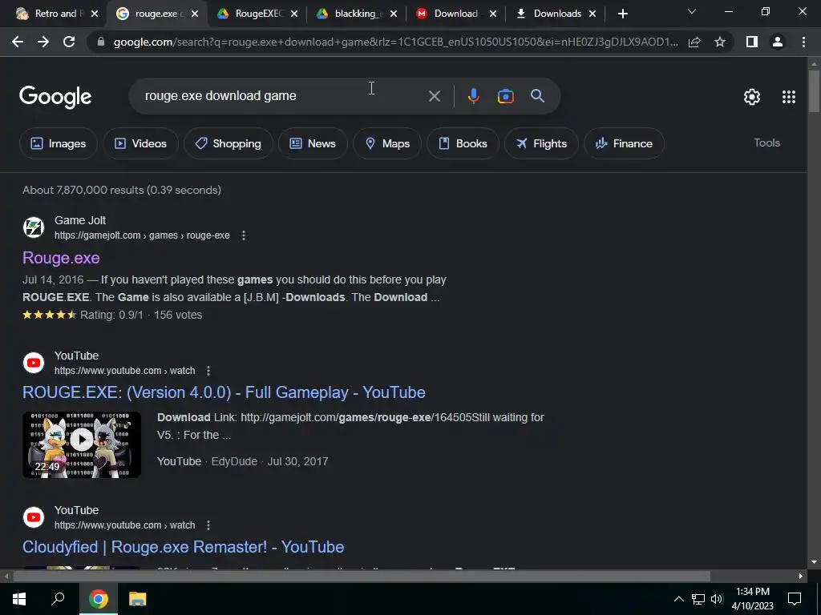Go forward to the next page
The height and width of the screenshot is (615, 821).
click(43, 42)
